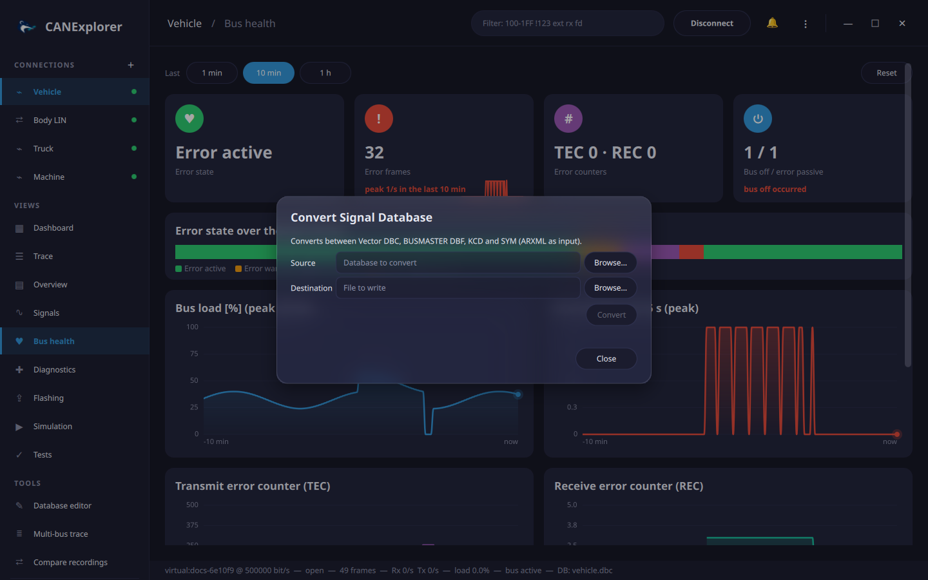Click the green heart Error state icon

coord(189,119)
